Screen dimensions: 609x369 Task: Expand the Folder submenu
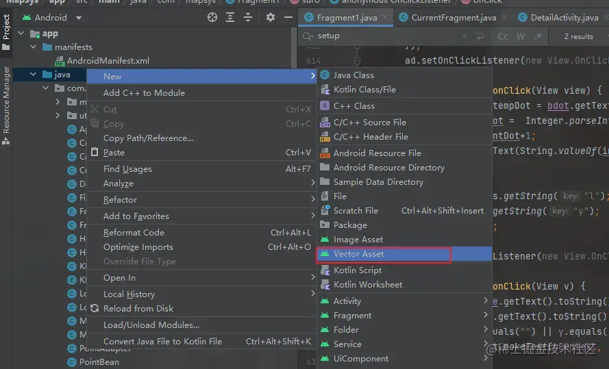pyautogui.click(x=405, y=329)
